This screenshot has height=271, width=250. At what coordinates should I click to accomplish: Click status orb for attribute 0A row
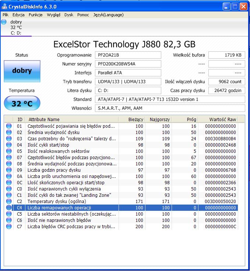click(9, 176)
